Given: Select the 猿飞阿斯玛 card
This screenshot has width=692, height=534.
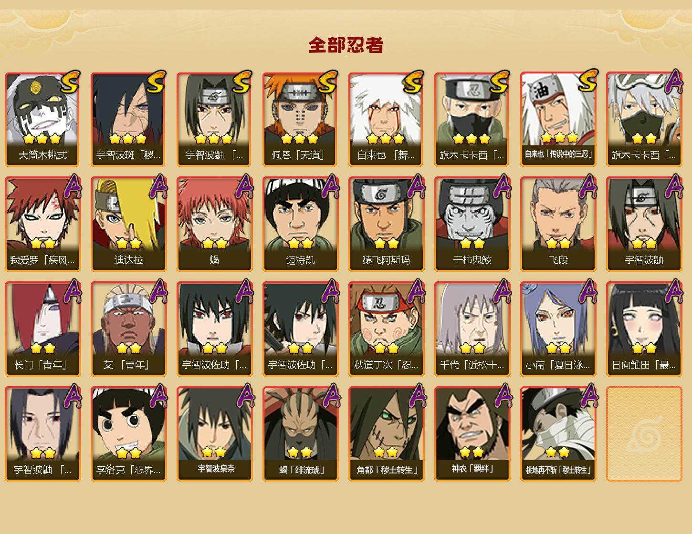Looking at the screenshot, I should coord(386,224).
